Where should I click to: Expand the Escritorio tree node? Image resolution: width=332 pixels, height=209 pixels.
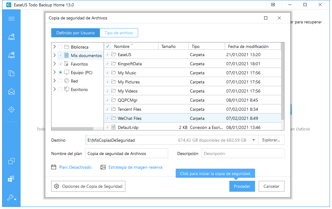55,89
